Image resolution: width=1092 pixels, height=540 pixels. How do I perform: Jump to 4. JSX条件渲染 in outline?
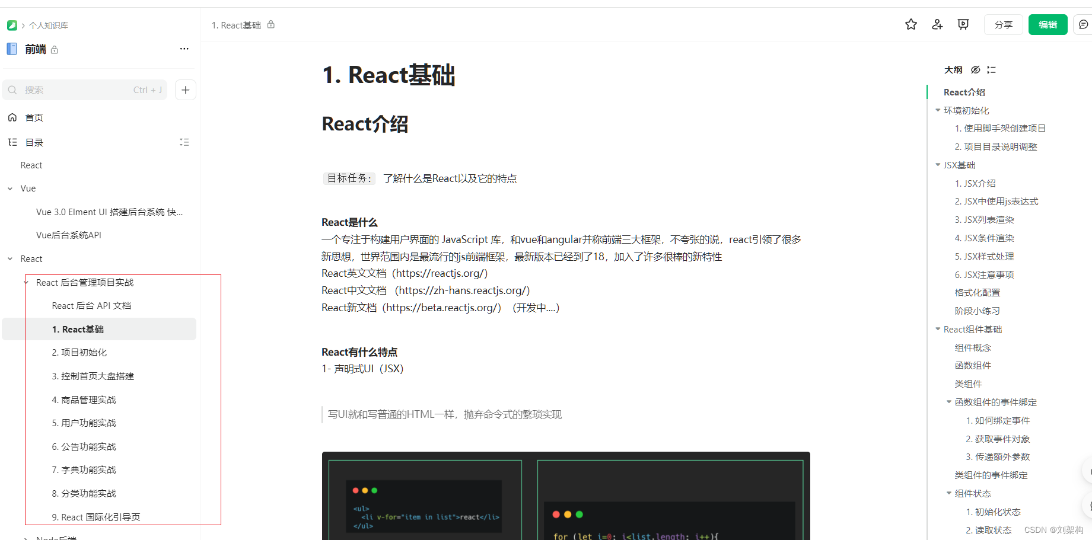984,238
